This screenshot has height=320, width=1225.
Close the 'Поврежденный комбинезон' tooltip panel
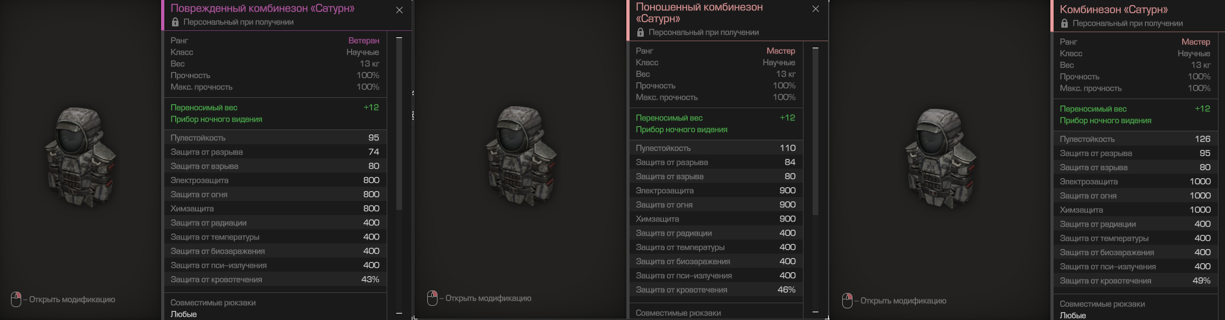point(400,10)
